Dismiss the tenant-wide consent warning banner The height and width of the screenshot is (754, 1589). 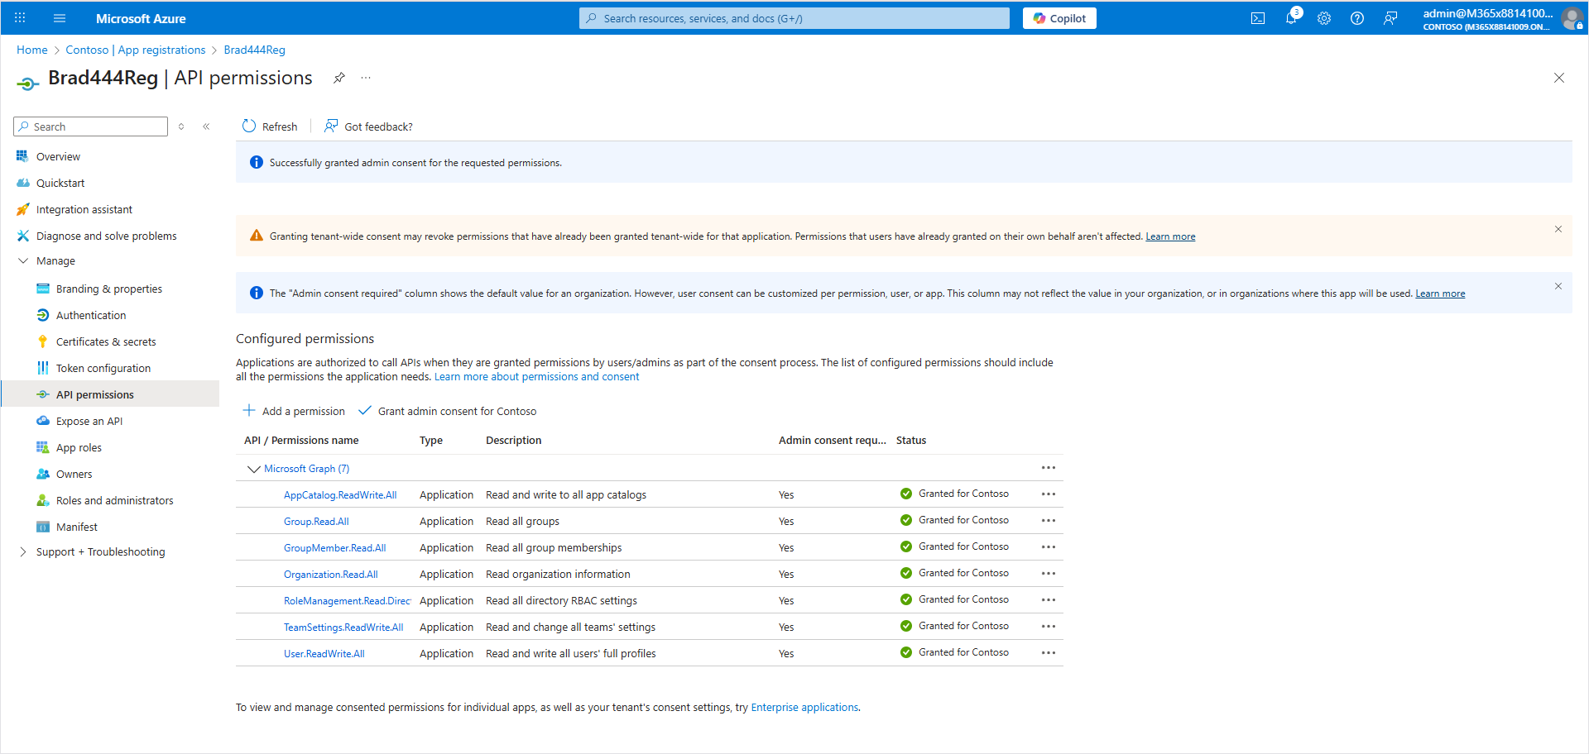click(x=1558, y=229)
